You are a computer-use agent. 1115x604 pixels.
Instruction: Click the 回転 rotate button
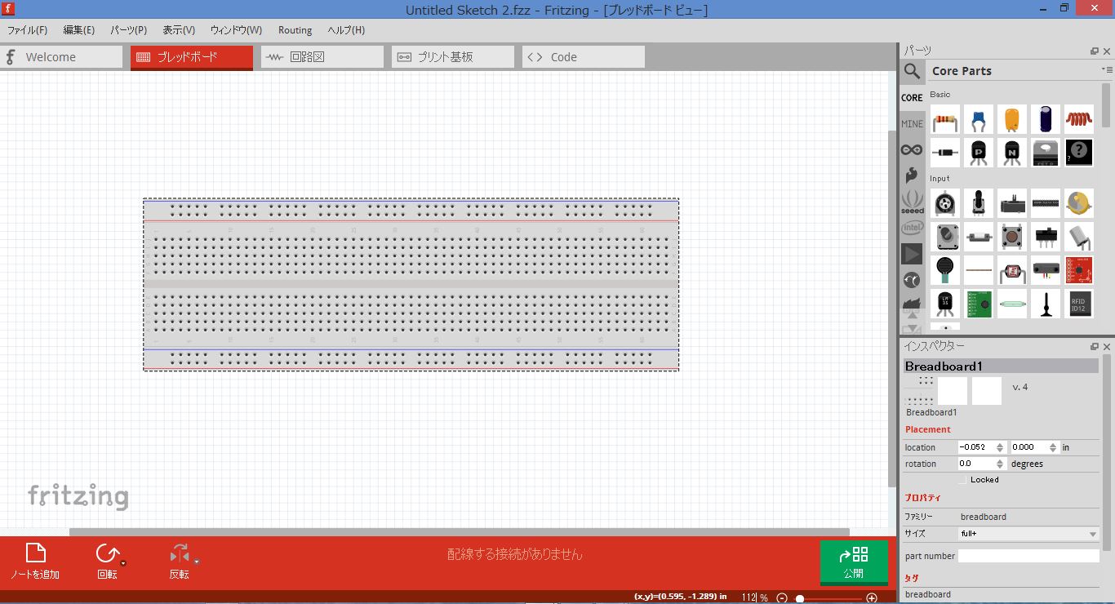tap(107, 561)
